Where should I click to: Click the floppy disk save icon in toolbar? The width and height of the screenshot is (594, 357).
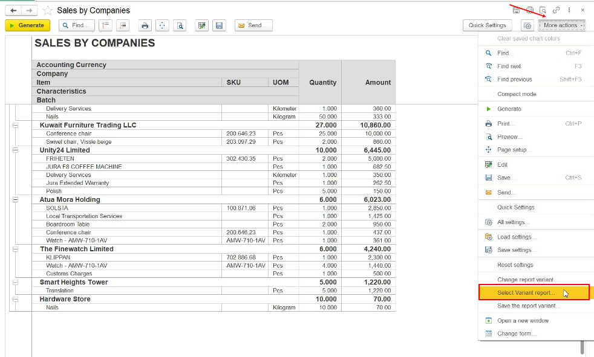click(219, 25)
